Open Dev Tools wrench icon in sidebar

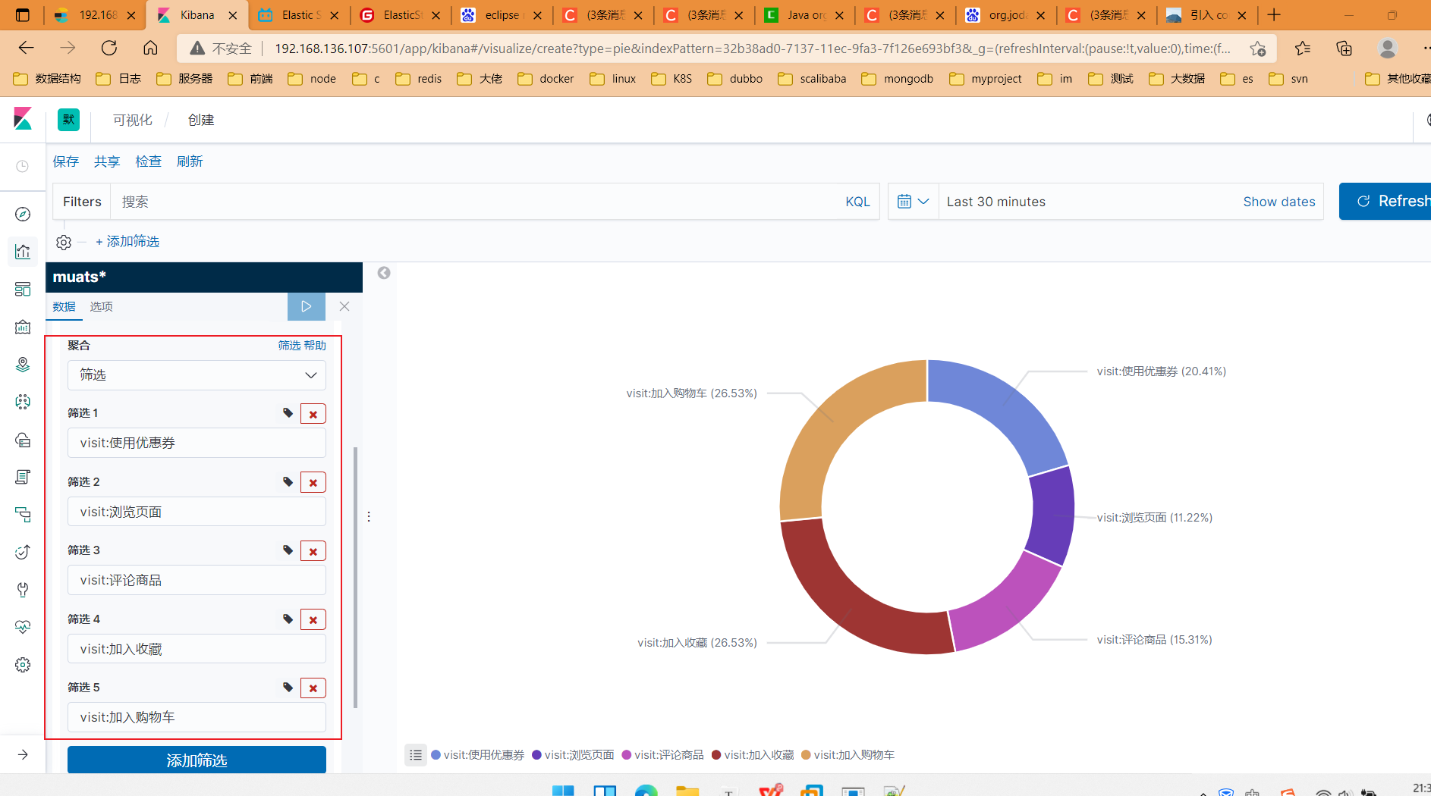point(23,590)
